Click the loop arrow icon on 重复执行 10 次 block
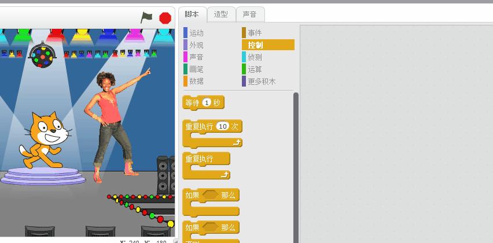This screenshot has height=243, width=493. tap(237, 143)
